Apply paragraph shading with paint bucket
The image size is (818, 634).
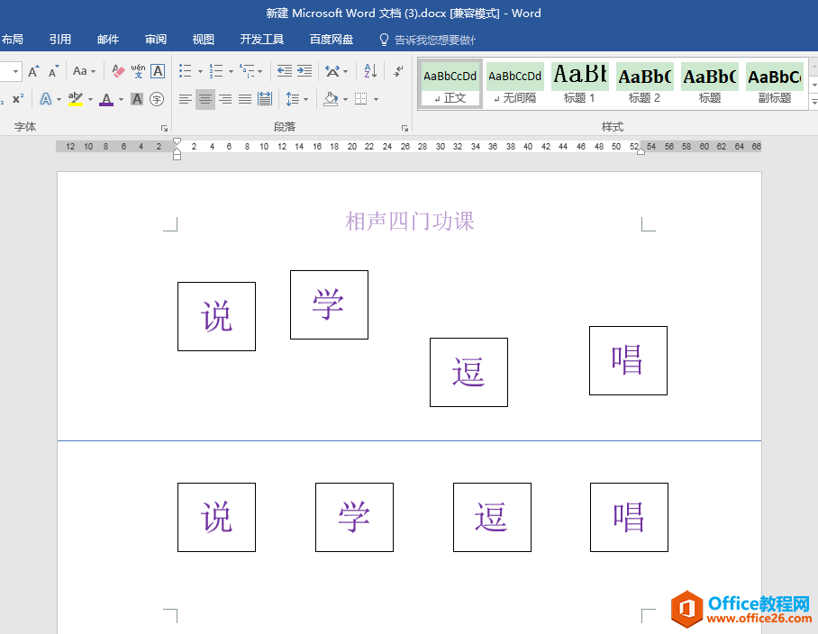coord(331,99)
